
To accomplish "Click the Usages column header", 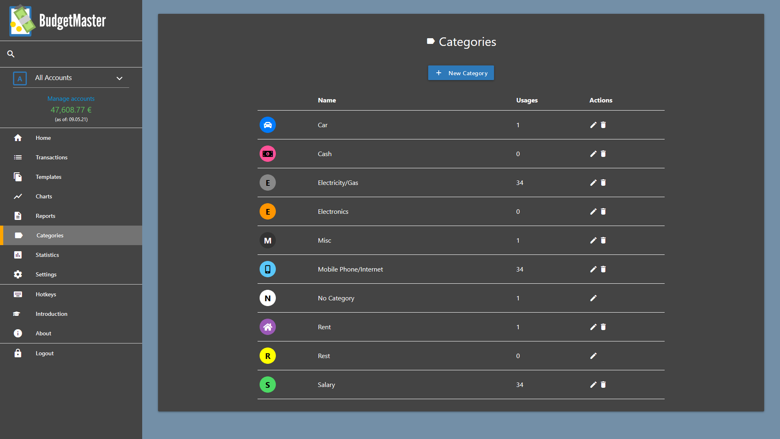I will (527, 100).
